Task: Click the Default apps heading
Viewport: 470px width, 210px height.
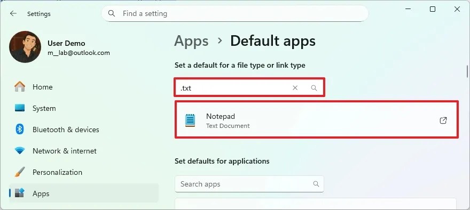Action: point(273,41)
